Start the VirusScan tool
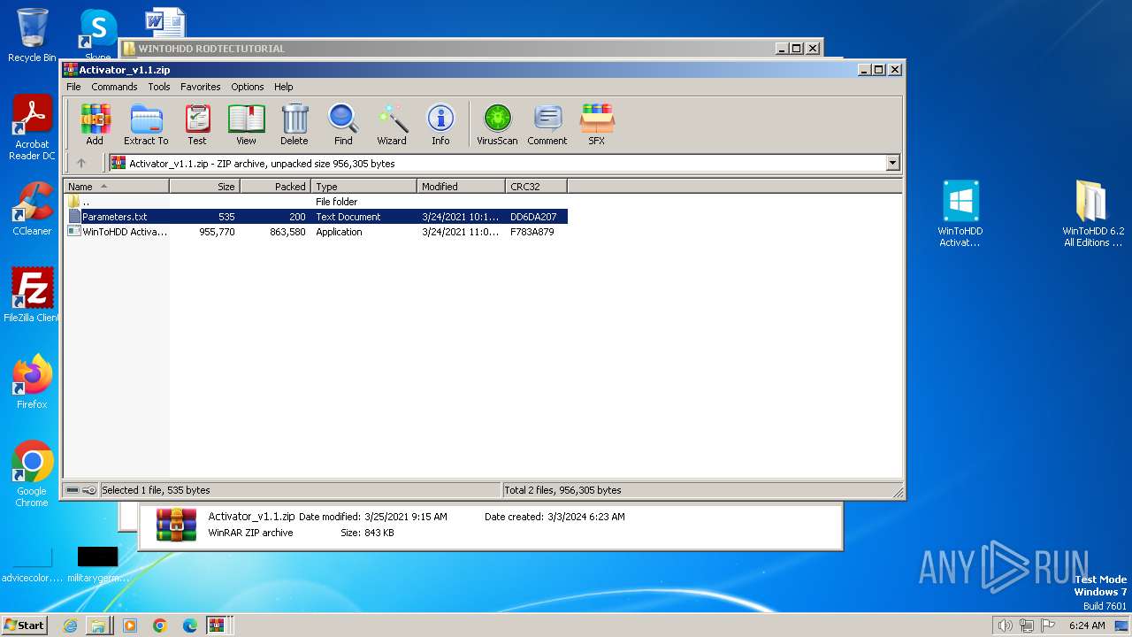Viewport: 1132px width, 637px height. [497, 124]
